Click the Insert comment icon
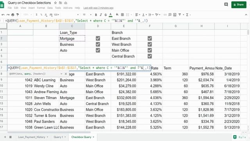Viewport: 250px width, 141px height. coord(170,15)
